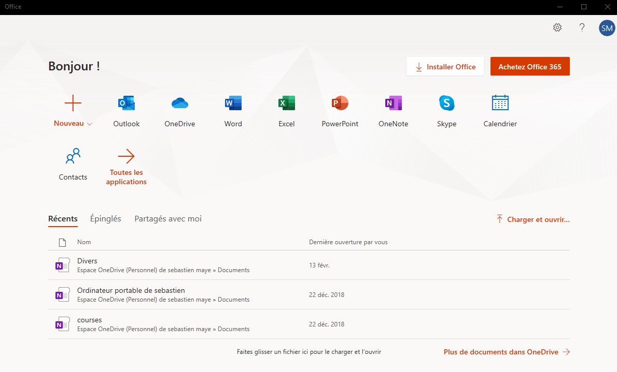Open Ordinateur portable de sebastien notebook name
This screenshot has width=617, height=372.
tap(131, 290)
